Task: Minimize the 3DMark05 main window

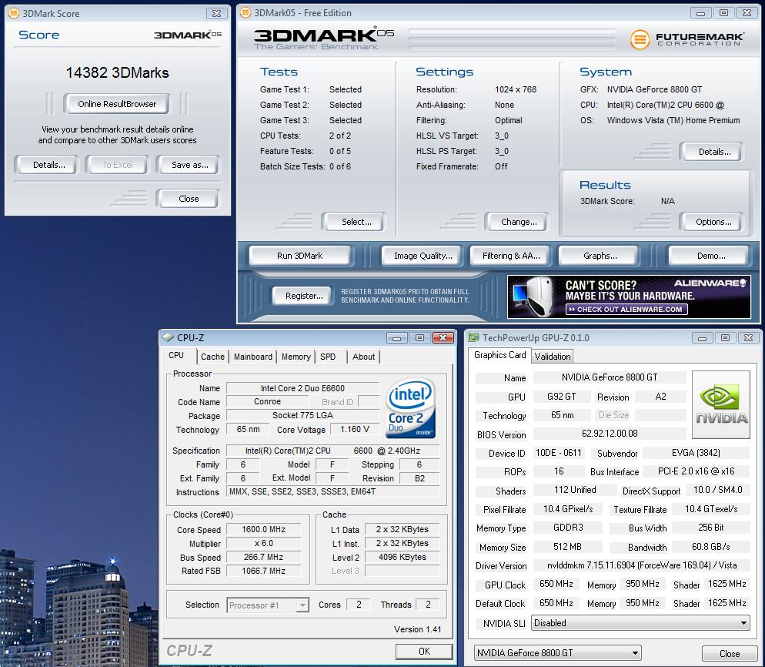Action: (x=700, y=13)
